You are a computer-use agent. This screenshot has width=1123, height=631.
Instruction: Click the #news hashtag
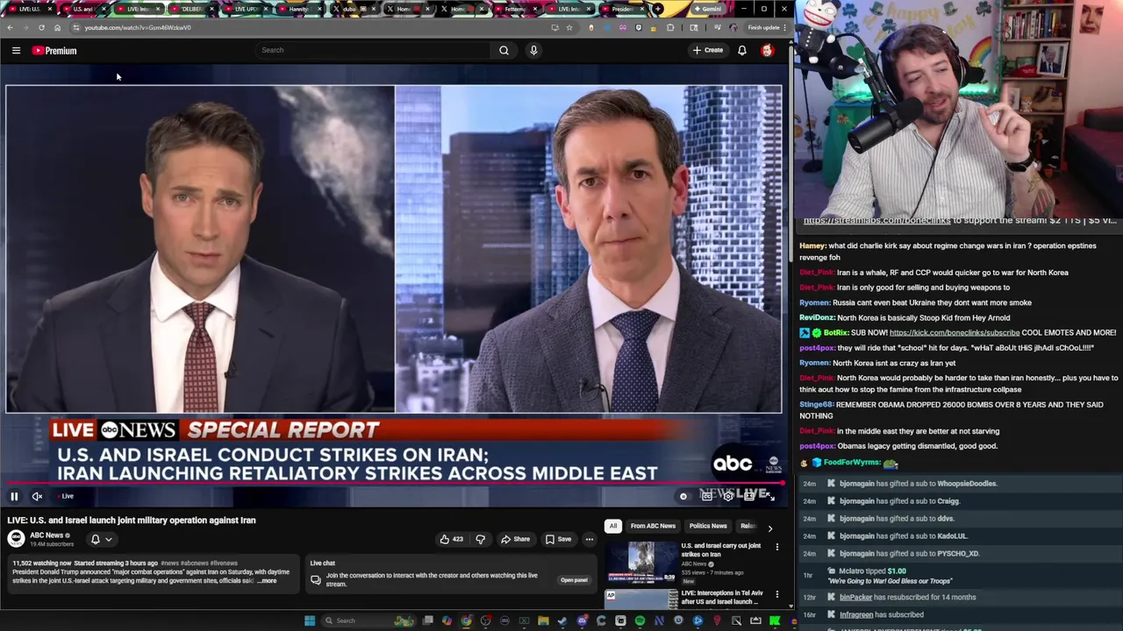(x=169, y=563)
